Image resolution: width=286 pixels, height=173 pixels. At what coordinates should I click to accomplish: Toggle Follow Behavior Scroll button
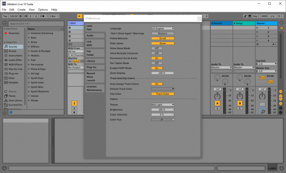pyautogui.click(x=163, y=39)
